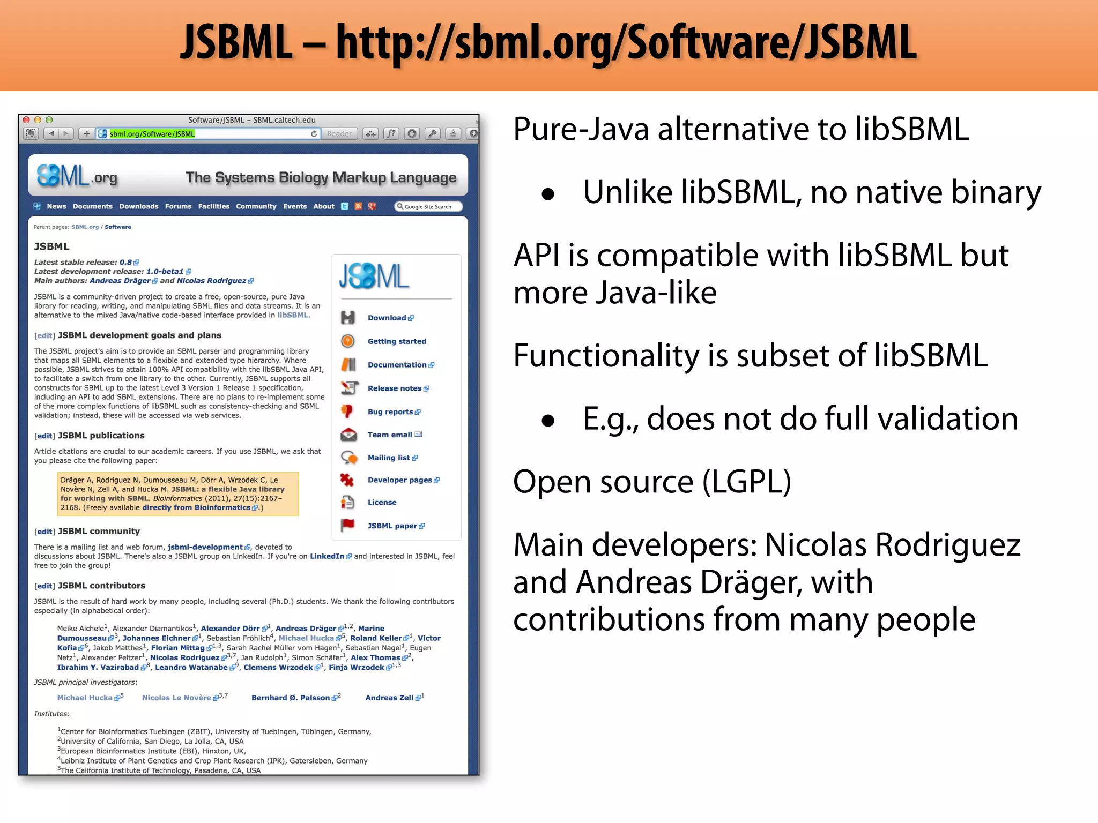Open the Community menu item

tap(256, 206)
